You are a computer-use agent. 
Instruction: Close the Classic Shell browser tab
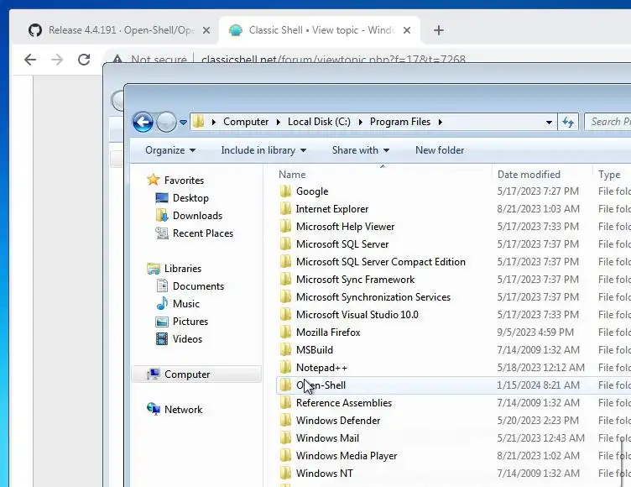[x=407, y=30]
